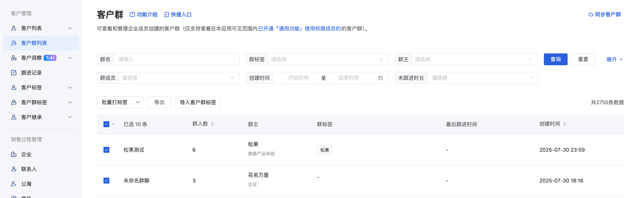Click the 客户列表 sidebar icon

[x=14, y=28]
